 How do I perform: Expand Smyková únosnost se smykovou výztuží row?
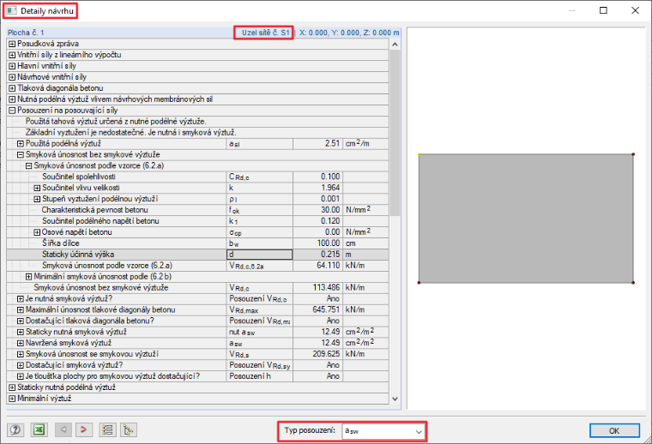21,354
